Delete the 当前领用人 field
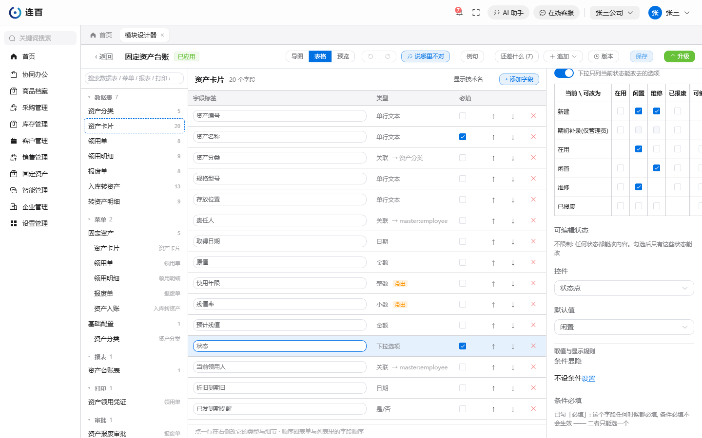The image size is (702, 438). [x=533, y=367]
